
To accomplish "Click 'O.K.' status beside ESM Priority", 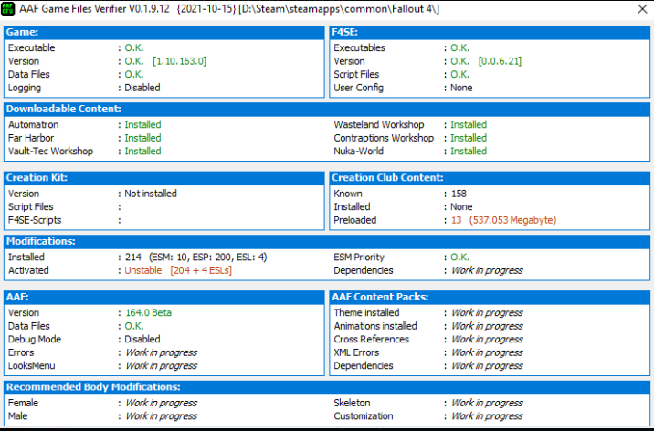I will pyautogui.click(x=459, y=258).
